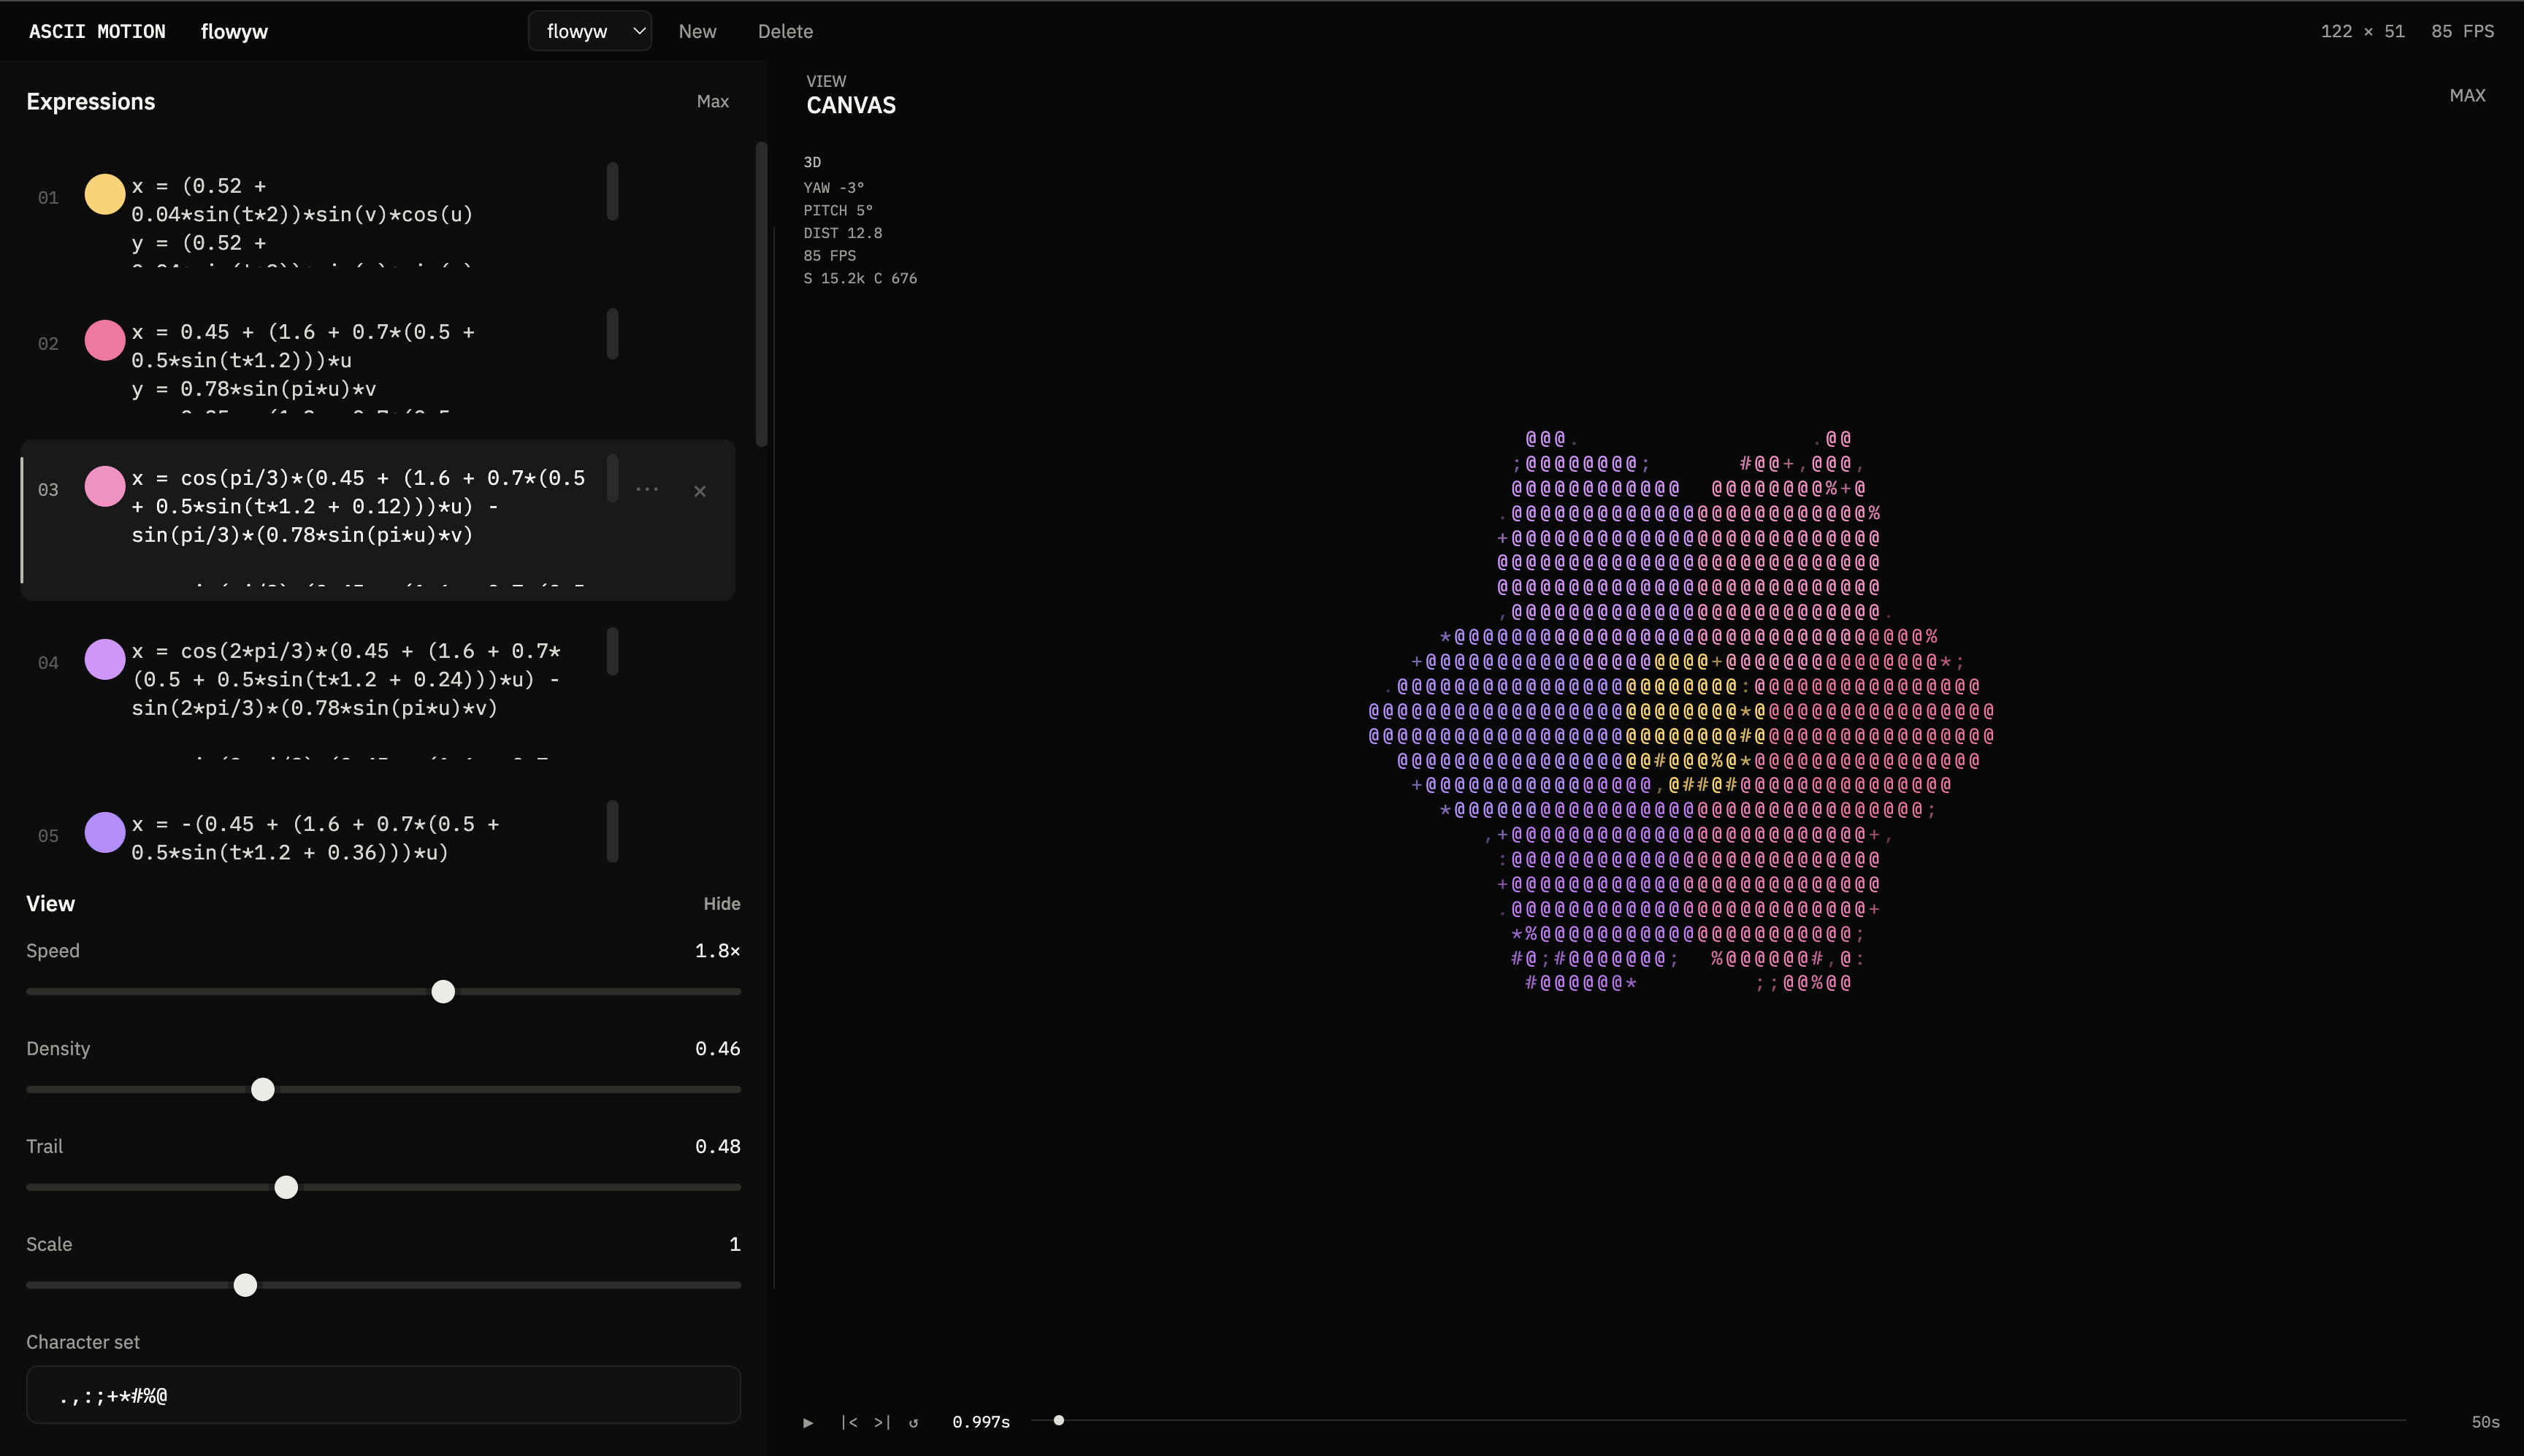Viewport: 2524px width, 1456px height.
Task: Click Max in the Expressions panel header
Action: pyautogui.click(x=713, y=101)
